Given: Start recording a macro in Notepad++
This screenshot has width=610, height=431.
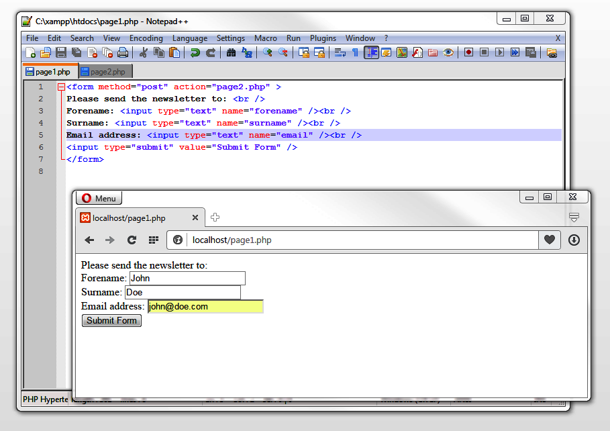Looking at the screenshot, I should (x=468, y=52).
